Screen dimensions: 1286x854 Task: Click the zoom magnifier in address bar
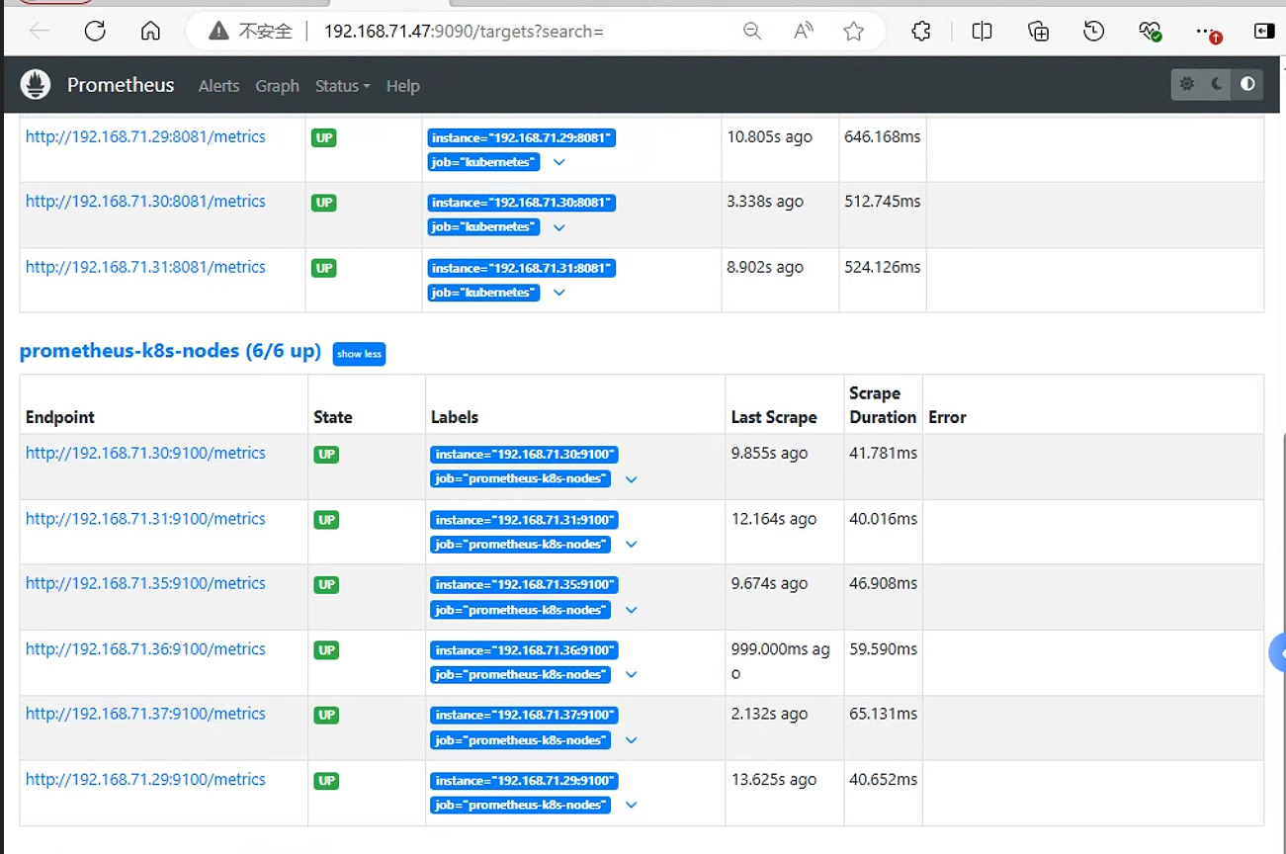click(x=752, y=32)
